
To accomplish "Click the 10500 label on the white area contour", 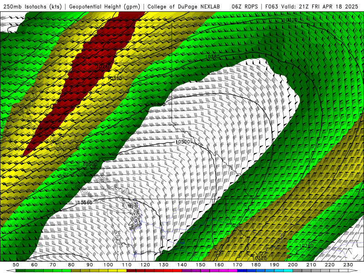I will (x=182, y=142).
